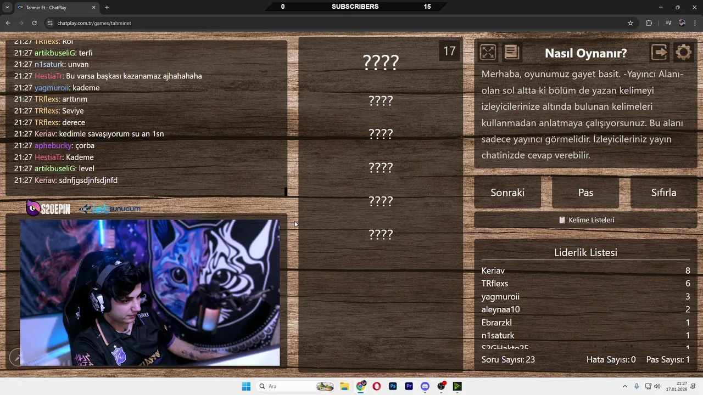This screenshot has height=395, width=703.
Task: Click the Soru Sayısı: 23 counter
Action: (508, 360)
